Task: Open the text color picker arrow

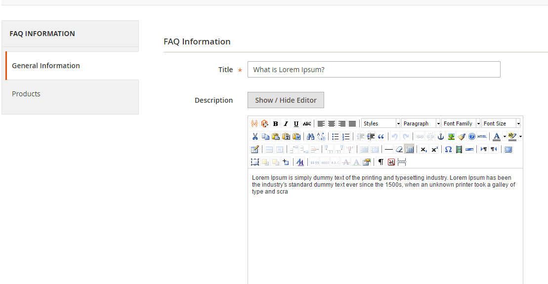Action: [505, 136]
